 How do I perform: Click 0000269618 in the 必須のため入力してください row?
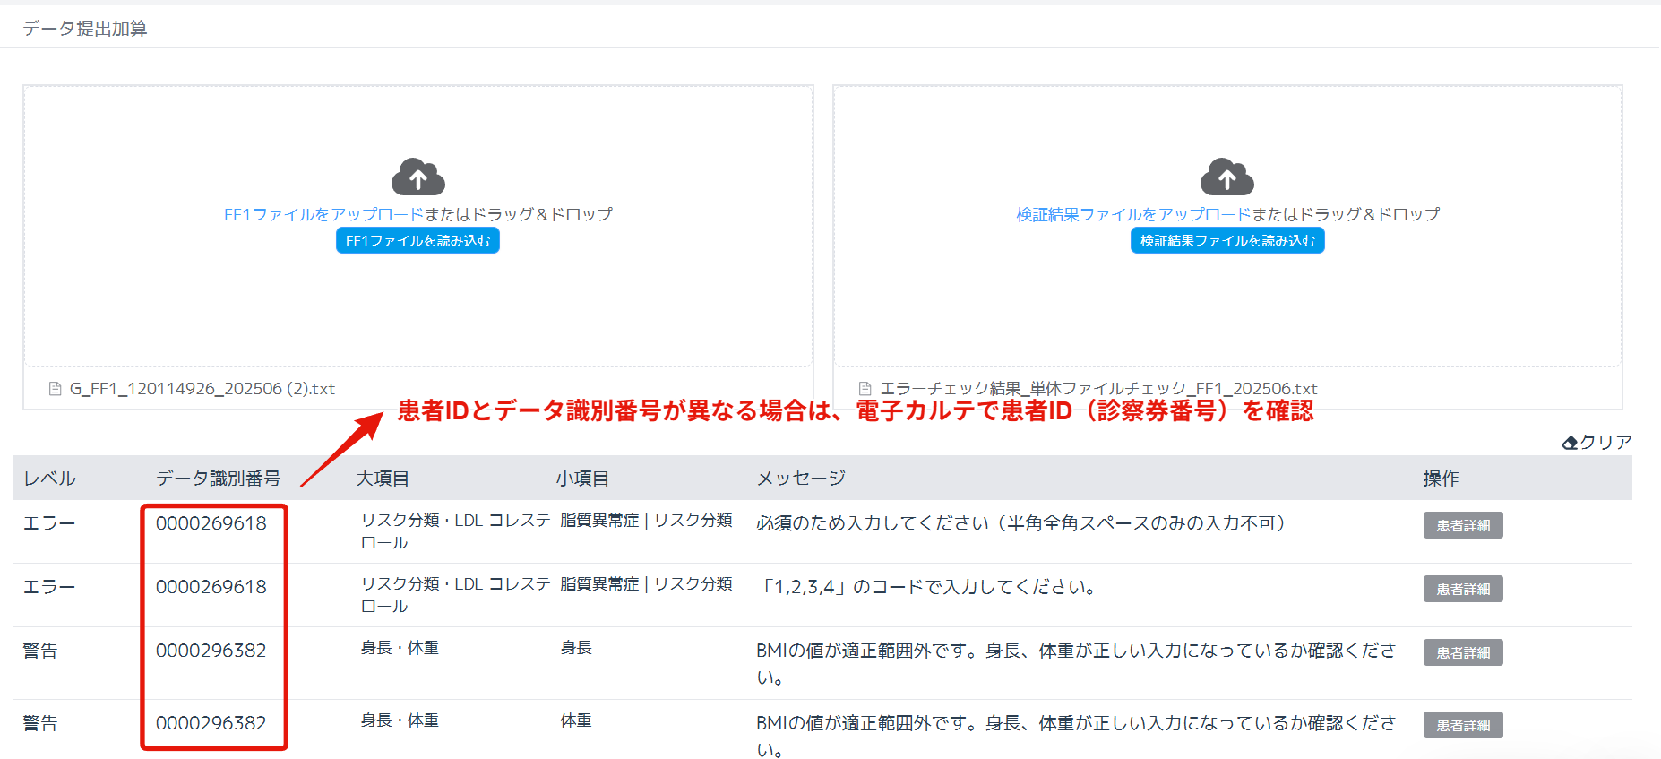click(x=211, y=523)
